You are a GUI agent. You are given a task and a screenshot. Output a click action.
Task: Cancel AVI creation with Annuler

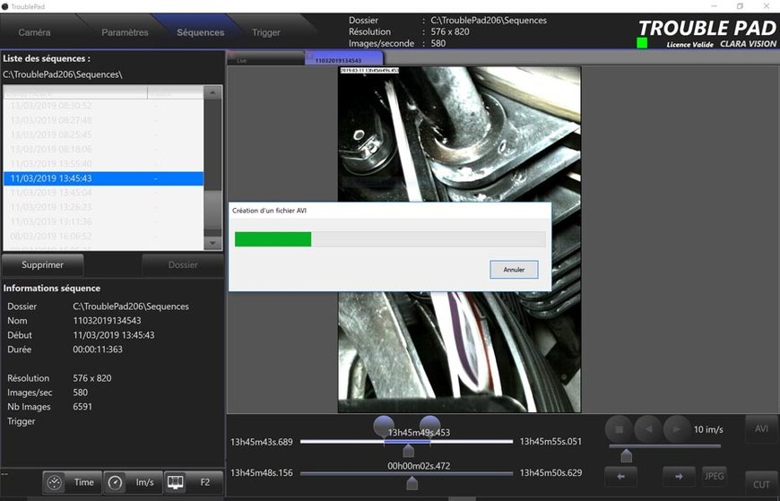[514, 270]
